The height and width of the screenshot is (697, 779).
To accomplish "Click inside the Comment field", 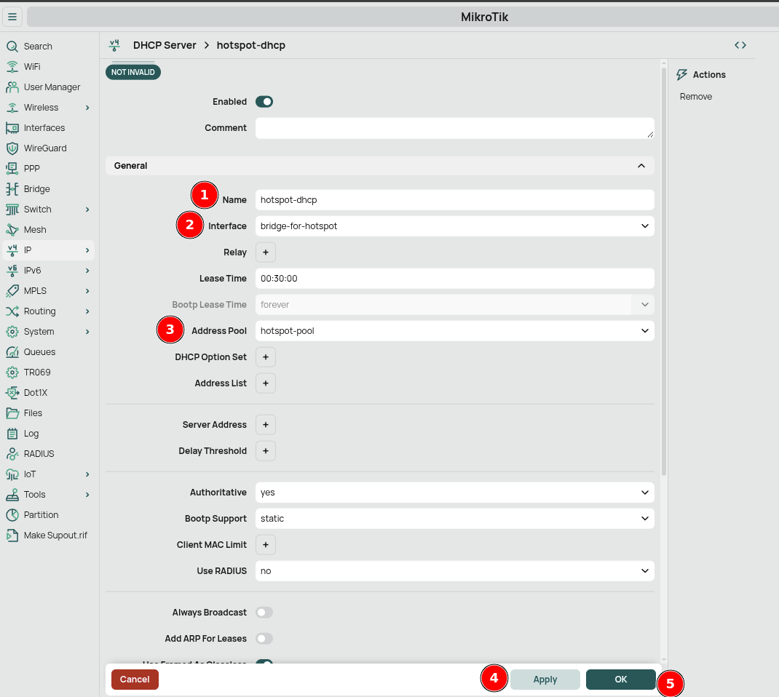I will 454,127.
